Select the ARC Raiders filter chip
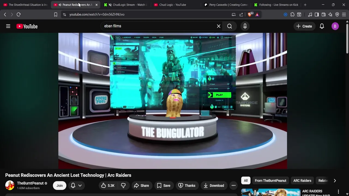This screenshot has height=196, width=349. 302,180
